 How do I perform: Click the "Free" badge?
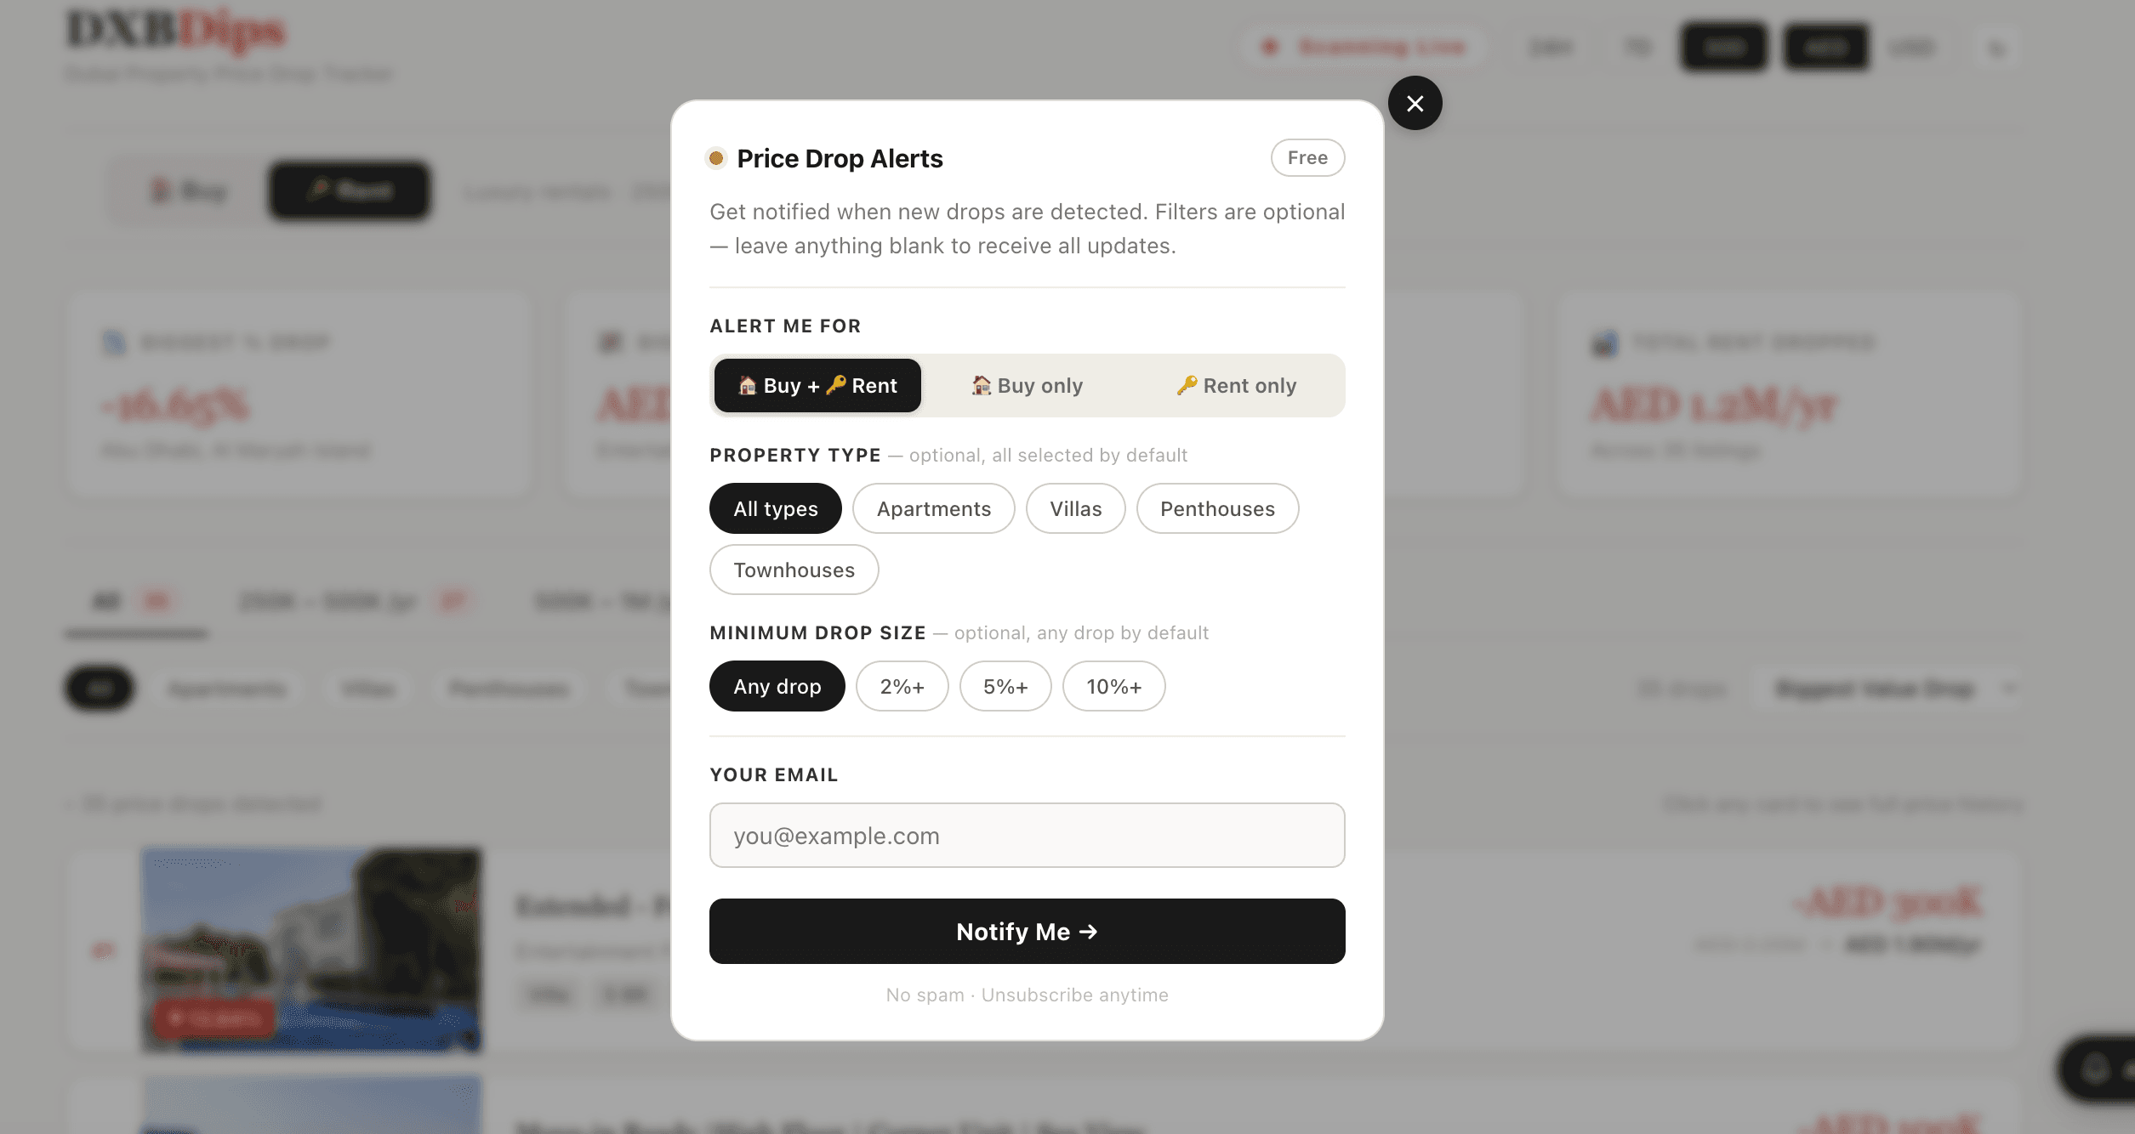[1307, 157]
